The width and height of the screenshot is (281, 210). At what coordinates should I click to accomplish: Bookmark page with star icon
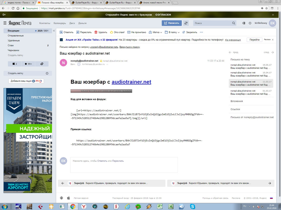pyautogui.click(x=267, y=8)
